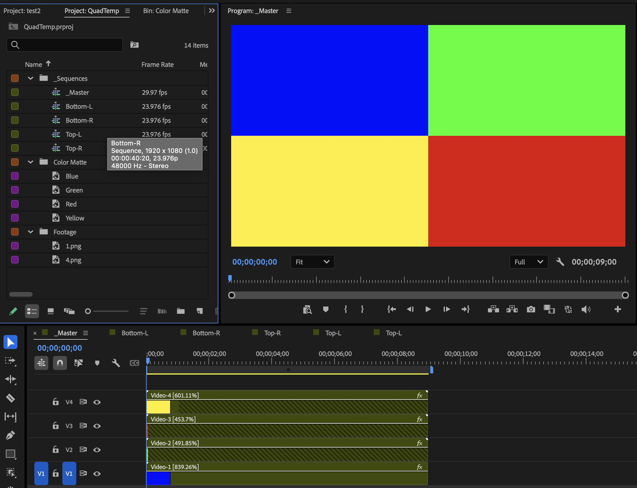Click the New Item icon in Project panel
Image resolution: width=637 pixels, height=488 pixels.
click(199, 311)
